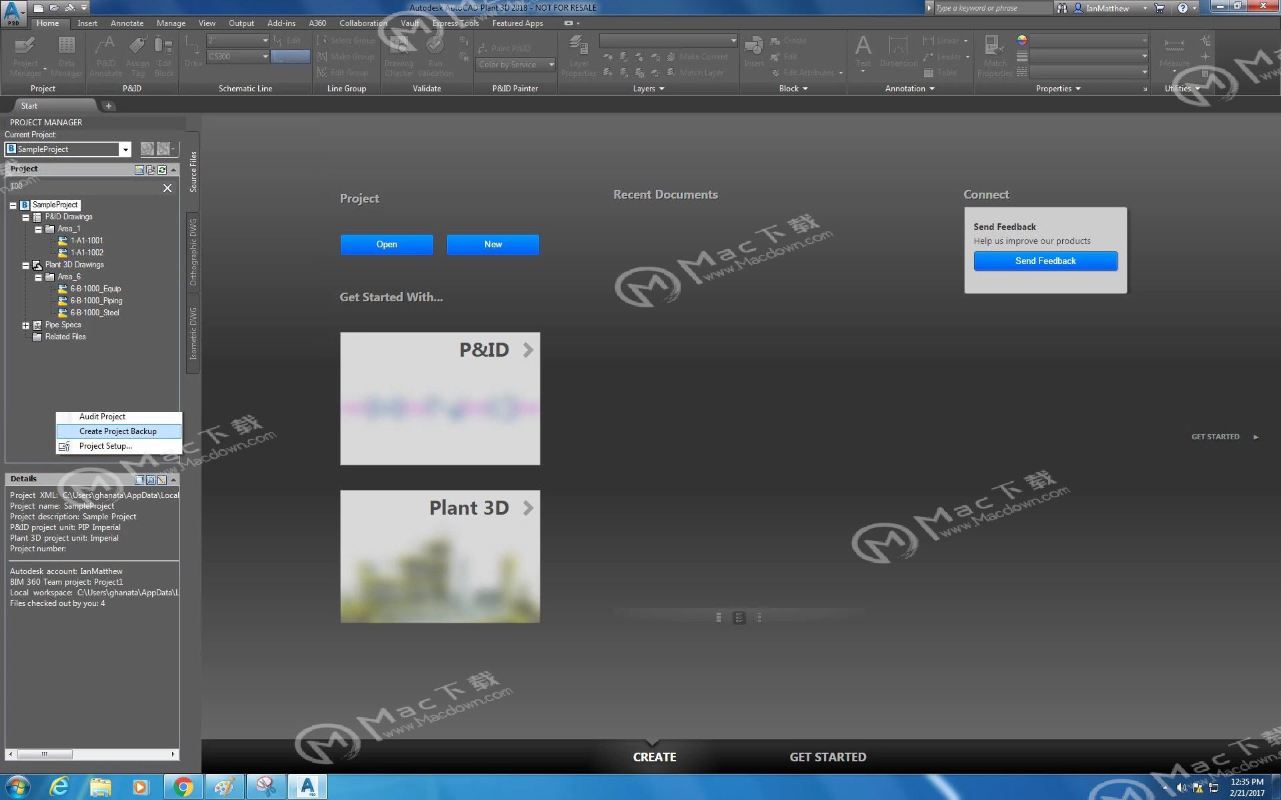The image size is (1281, 800).
Task: Expand the Block panel flyout
Action: click(x=793, y=89)
